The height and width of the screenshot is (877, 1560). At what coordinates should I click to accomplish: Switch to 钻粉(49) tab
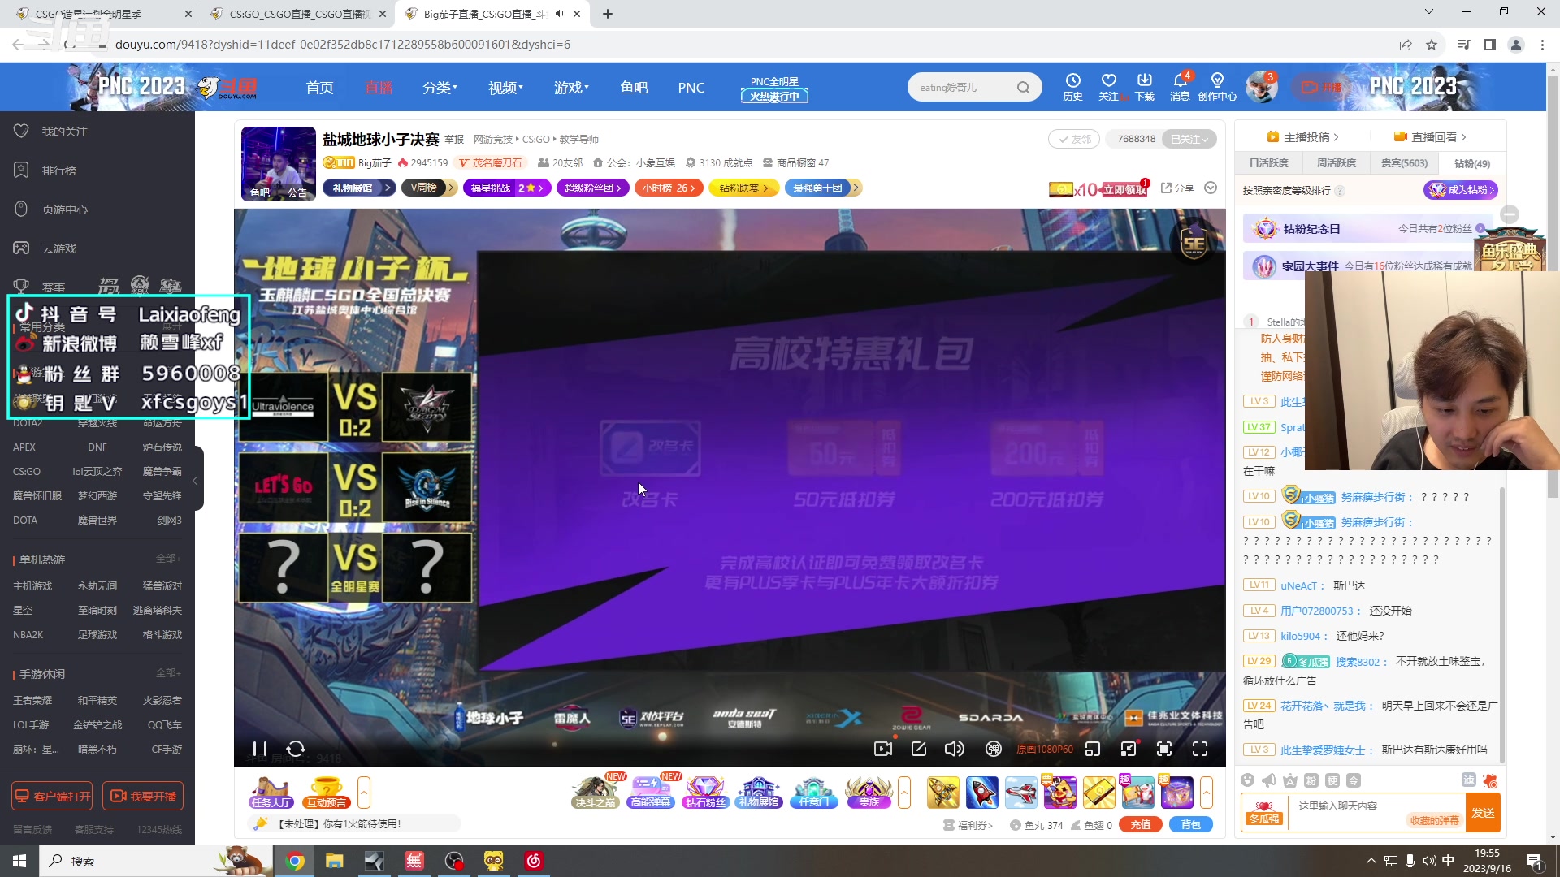1472,163
